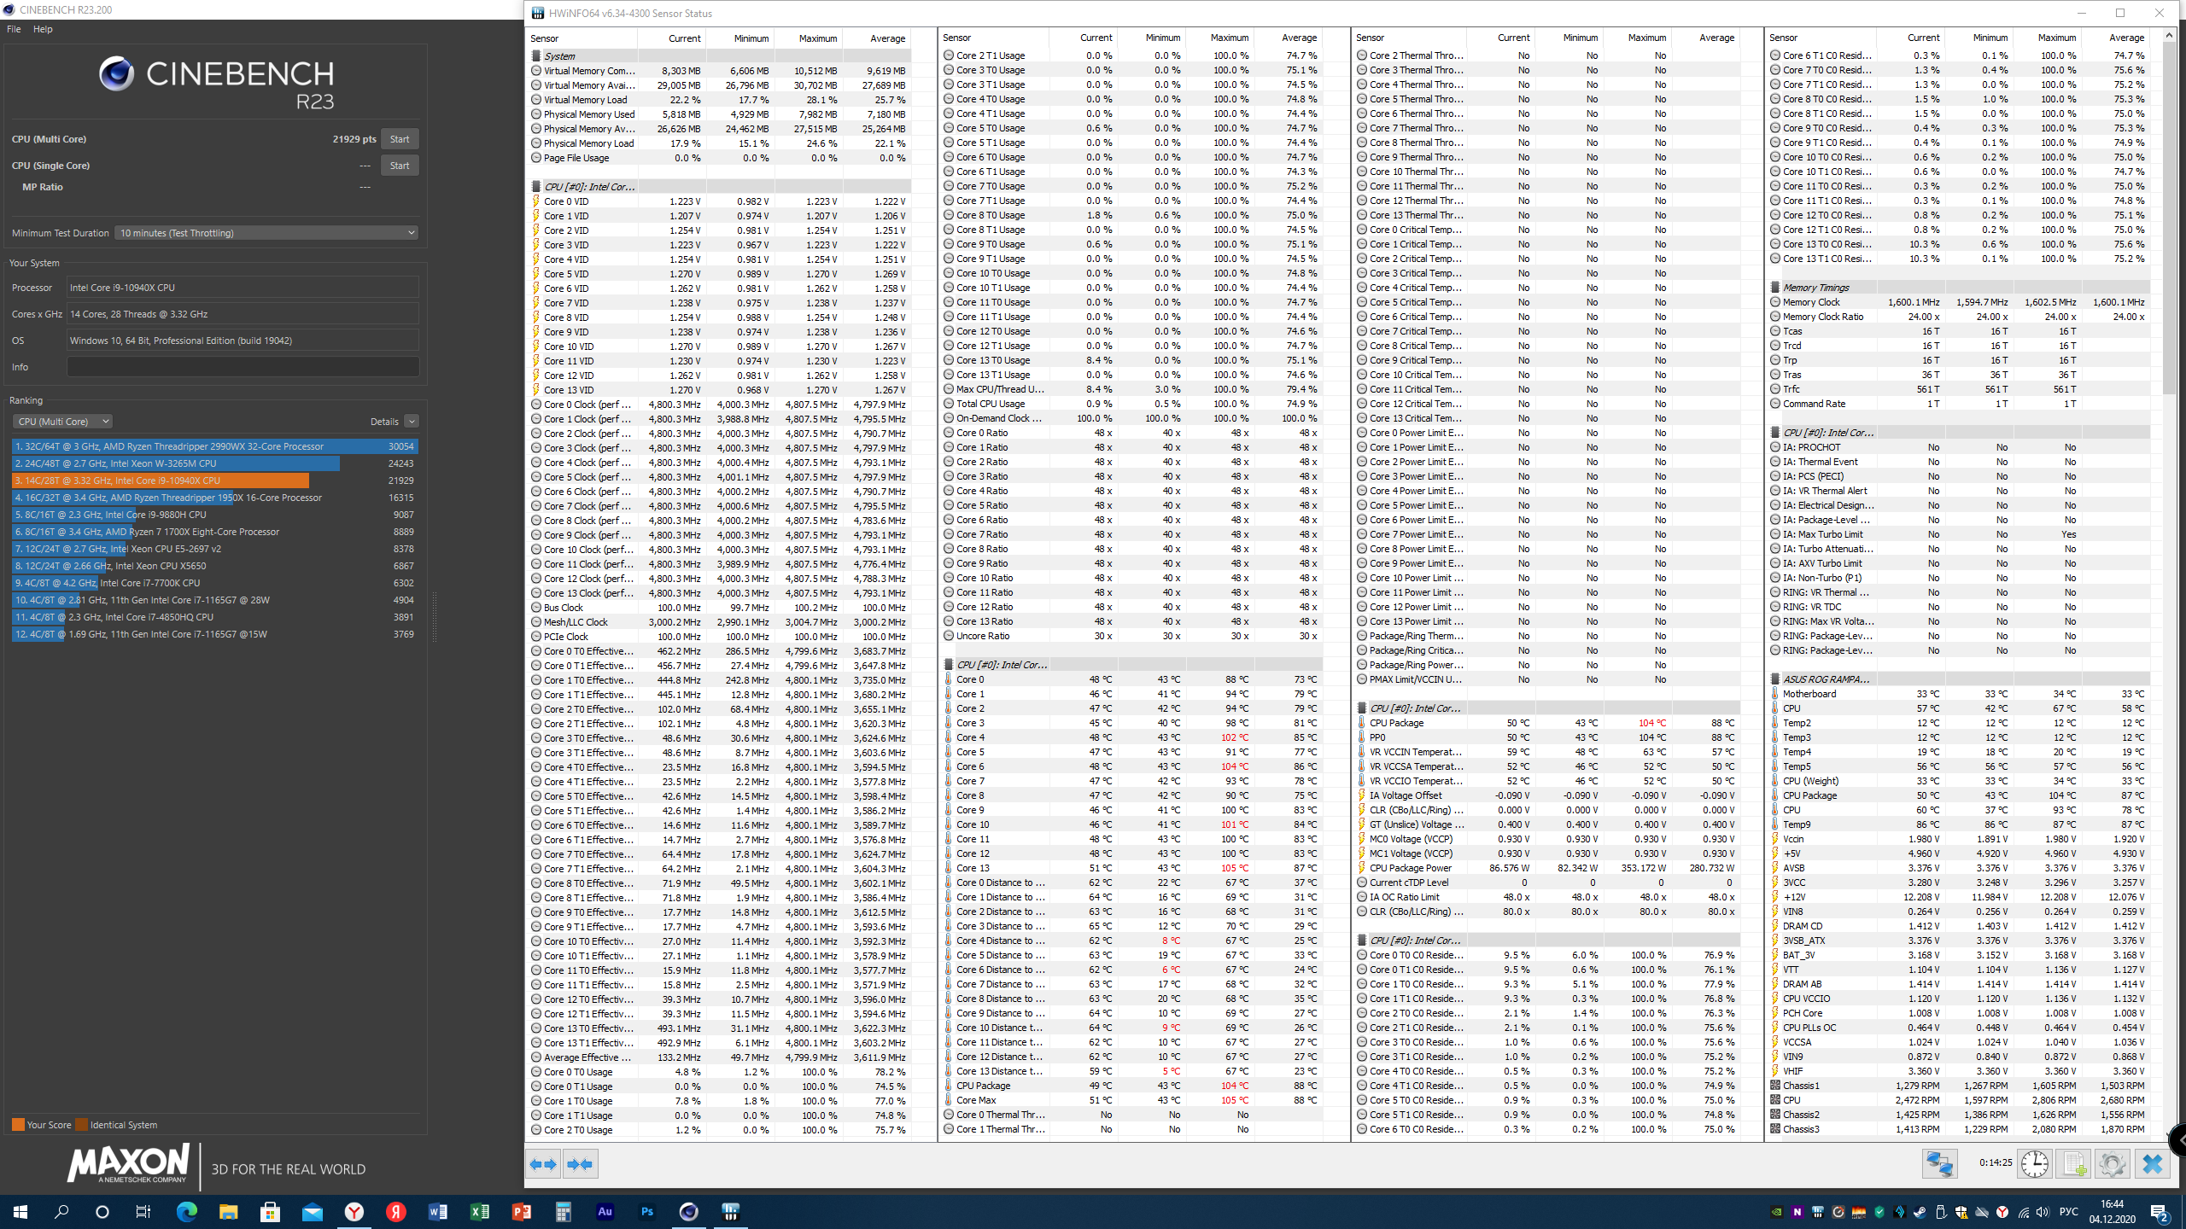
Task: Select CPU Package Power sensor row
Action: [1546, 868]
